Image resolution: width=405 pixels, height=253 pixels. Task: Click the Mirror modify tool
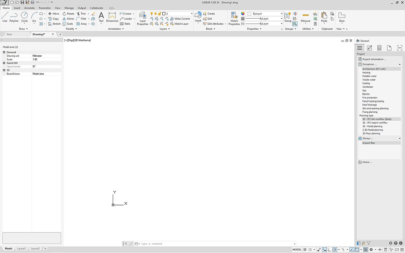coord(69,19)
